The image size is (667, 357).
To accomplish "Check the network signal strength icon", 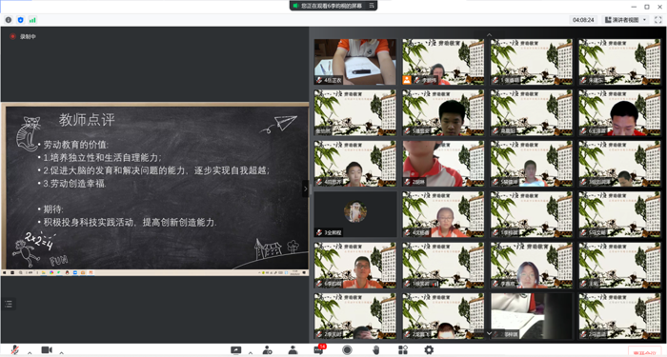I will point(32,20).
